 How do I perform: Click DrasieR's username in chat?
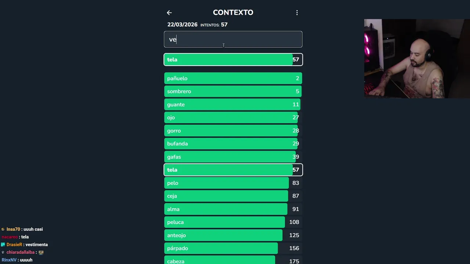pos(14,245)
